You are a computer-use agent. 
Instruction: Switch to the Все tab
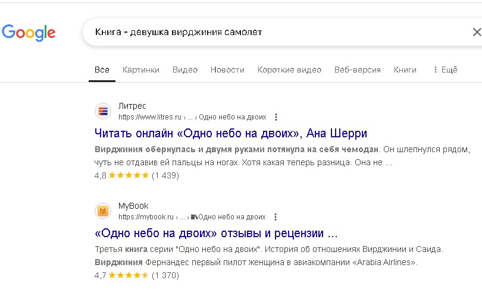point(102,70)
